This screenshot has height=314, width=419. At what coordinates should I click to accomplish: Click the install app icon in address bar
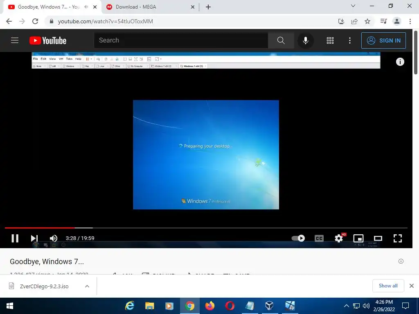[341, 21]
